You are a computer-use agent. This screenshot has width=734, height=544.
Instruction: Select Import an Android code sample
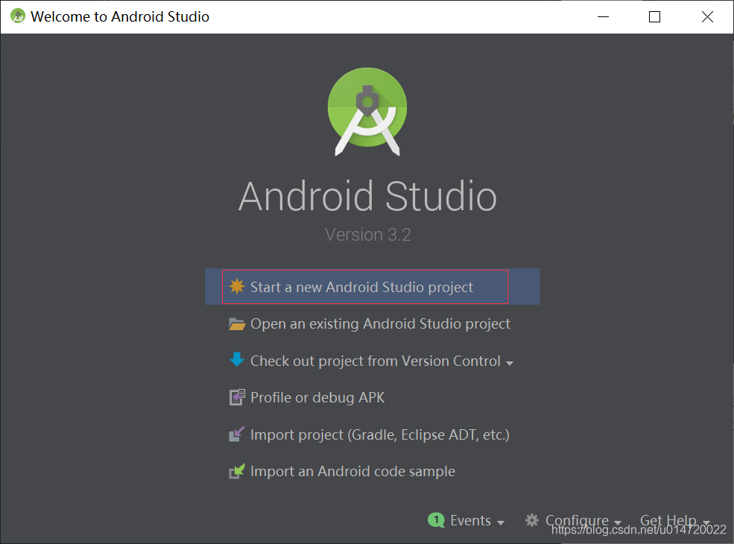tap(352, 471)
